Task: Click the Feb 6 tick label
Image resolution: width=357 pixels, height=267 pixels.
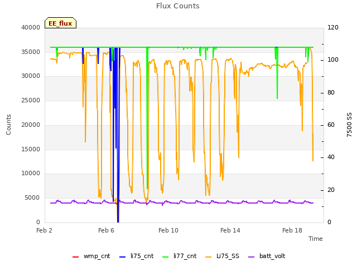Action: (106, 230)
